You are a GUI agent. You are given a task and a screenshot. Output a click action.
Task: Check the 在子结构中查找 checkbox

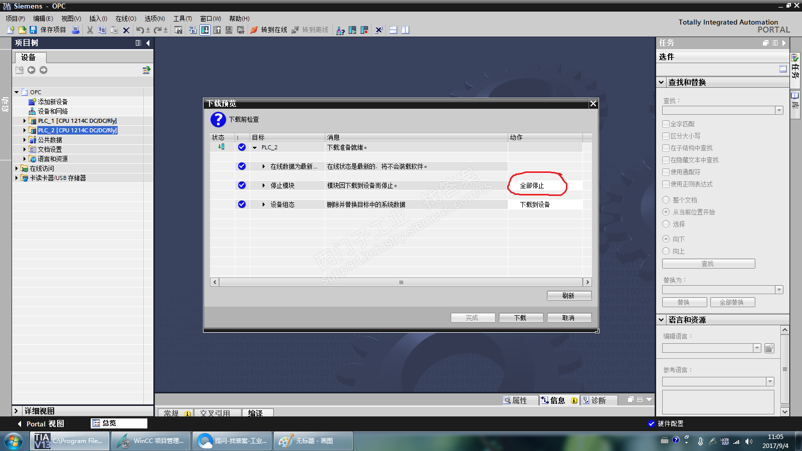point(666,148)
